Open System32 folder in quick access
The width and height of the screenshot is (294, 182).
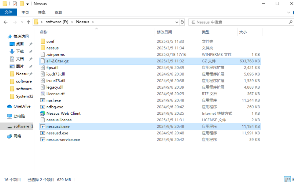pyautogui.click(x=22, y=96)
